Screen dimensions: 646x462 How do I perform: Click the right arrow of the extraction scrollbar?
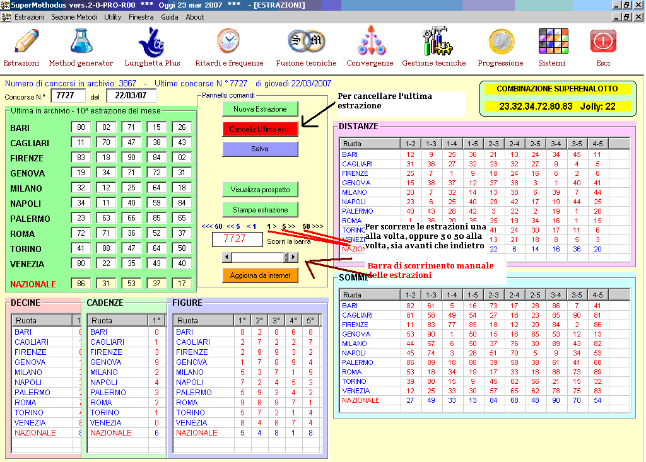pyautogui.click(x=293, y=257)
